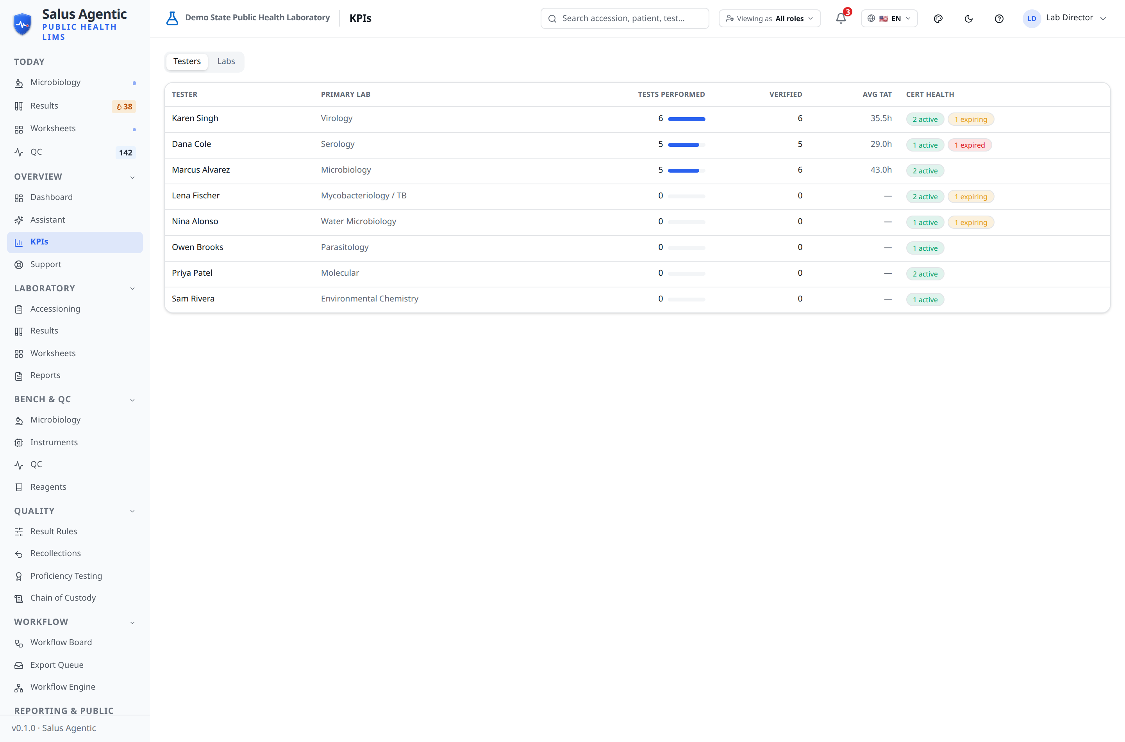
Task: Click the Reports document icon
Action: (19, 376)
